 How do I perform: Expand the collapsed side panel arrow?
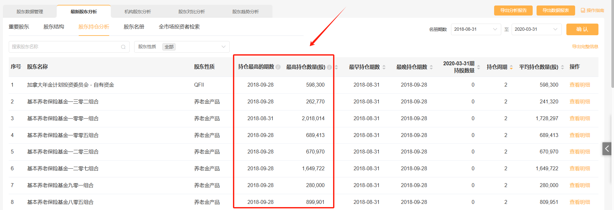607,149
